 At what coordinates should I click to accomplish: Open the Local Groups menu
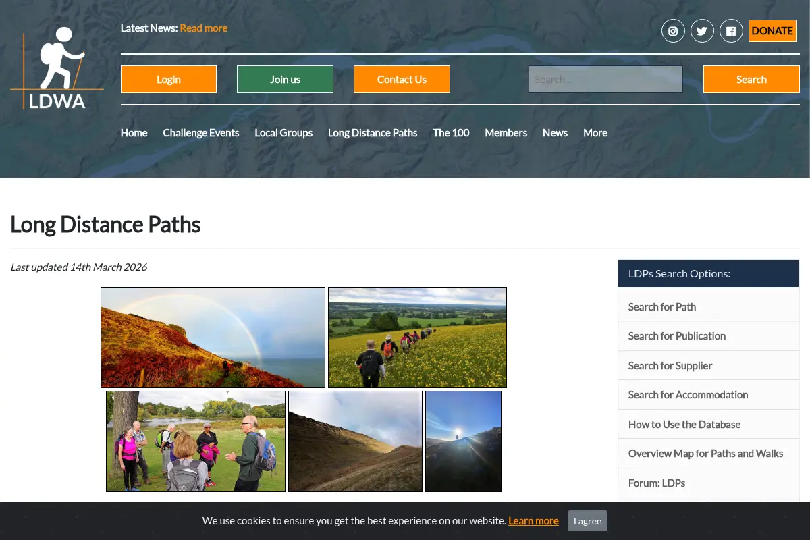[x=283, y=133]
